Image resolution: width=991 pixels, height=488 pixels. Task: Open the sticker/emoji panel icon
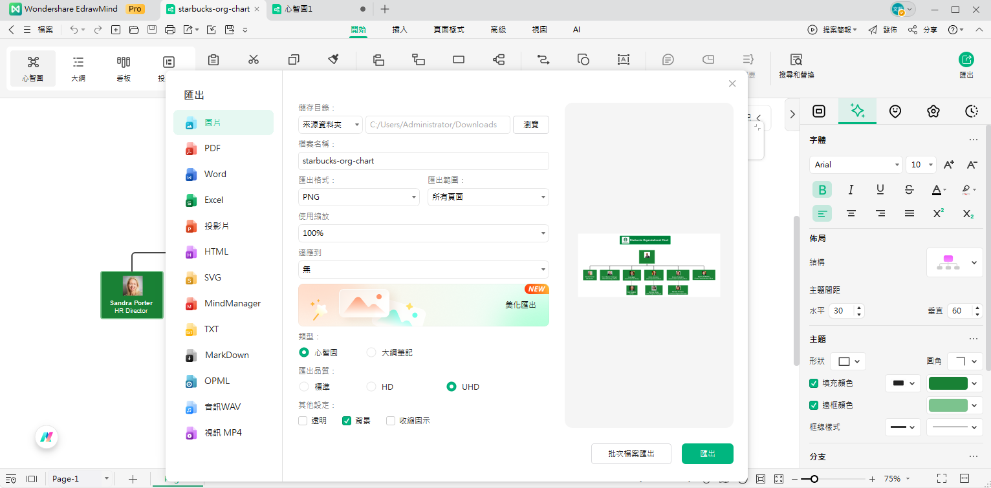(x=895, y=111)
